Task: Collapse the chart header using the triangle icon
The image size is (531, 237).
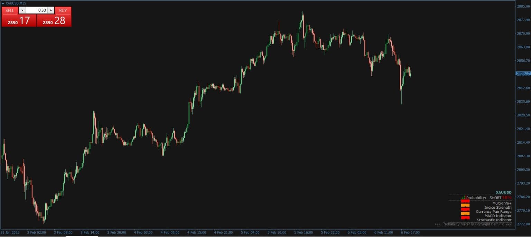Action: (x=3, y=3)
